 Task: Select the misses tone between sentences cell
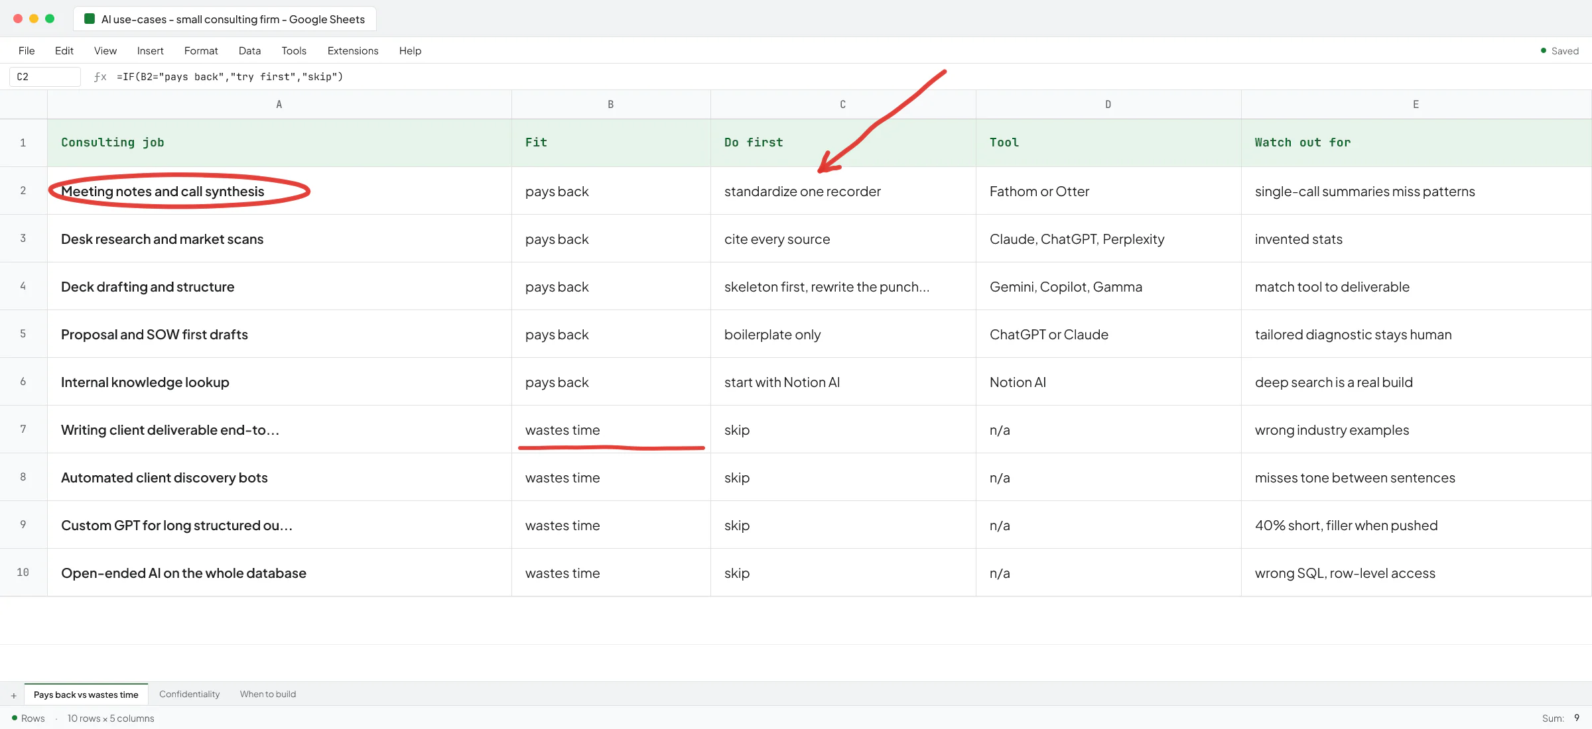[1416, 477]
